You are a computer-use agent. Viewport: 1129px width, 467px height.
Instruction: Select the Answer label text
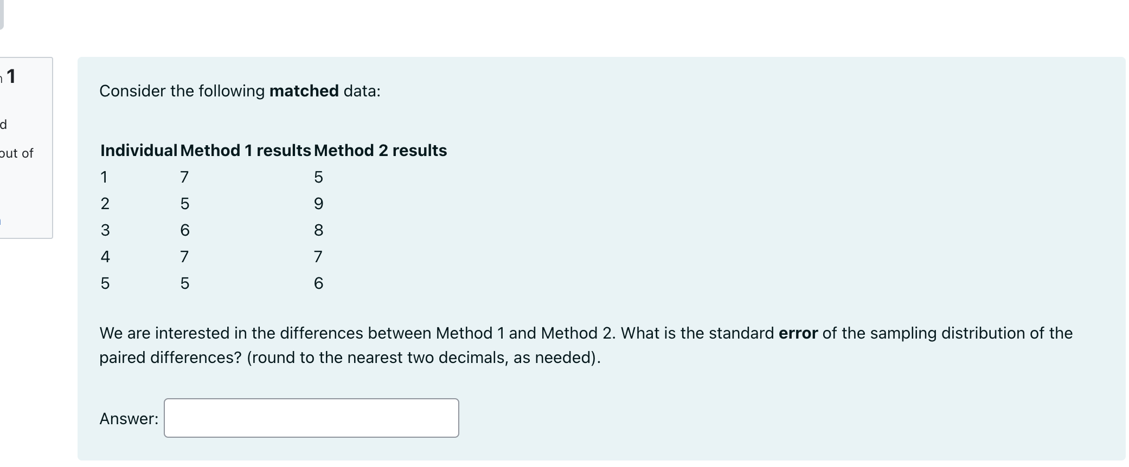pyautogui.click(x=128, y=418)
